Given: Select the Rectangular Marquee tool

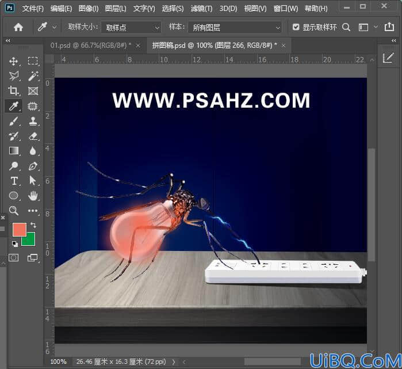Looking at the screenshot, I should (33, 61).
